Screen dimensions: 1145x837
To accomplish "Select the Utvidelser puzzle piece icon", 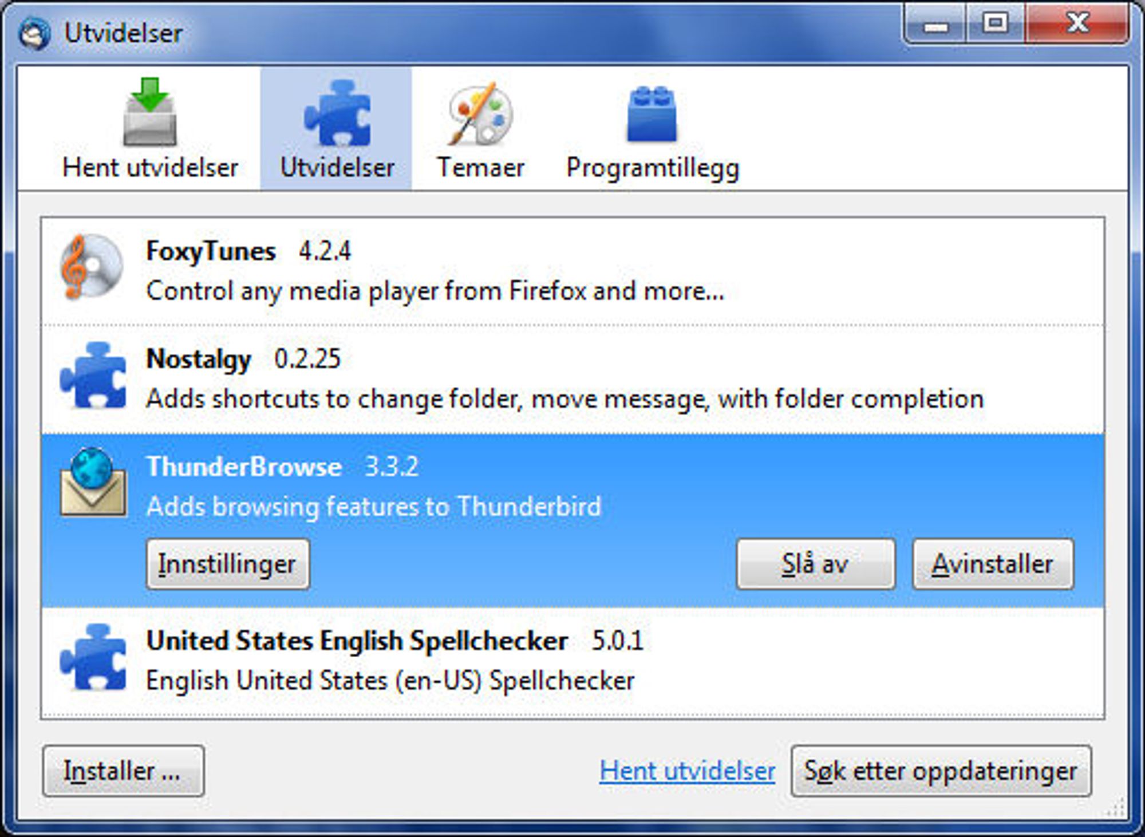I will pyautogui.click(x=337, y=113).
